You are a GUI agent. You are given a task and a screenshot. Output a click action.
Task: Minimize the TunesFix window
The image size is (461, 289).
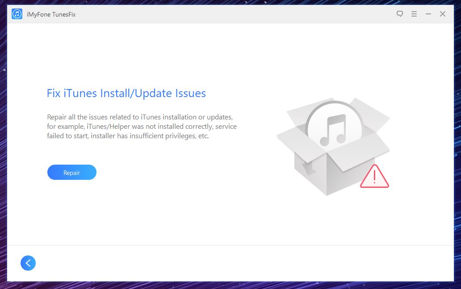pos(428,14)
